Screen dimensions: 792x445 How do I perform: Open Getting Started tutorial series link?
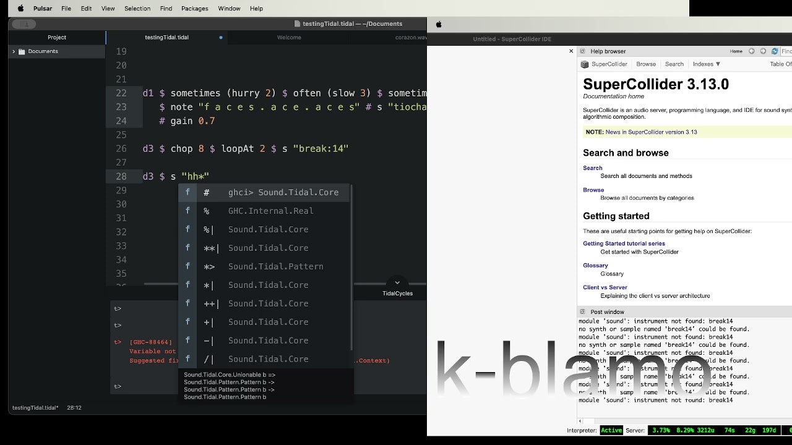[624, 244]
